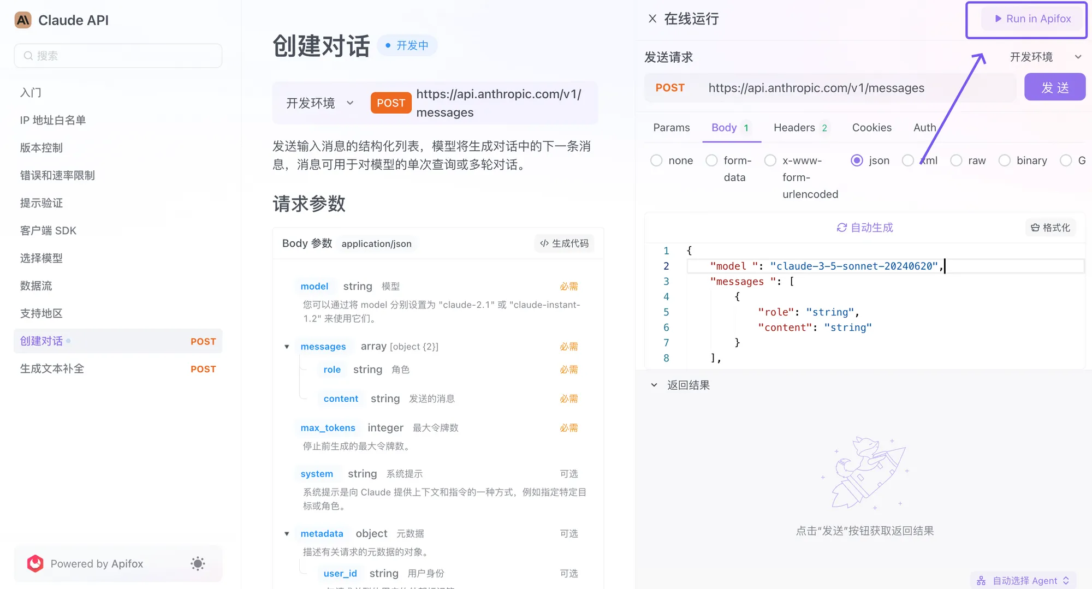Close the 在线运行 panel with X
Image resolution: width=1092 pixels, height=589 pixels.
652,19
